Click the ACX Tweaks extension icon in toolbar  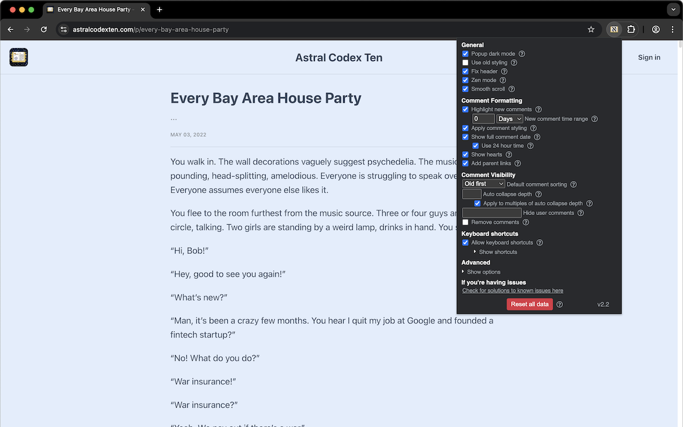[x=614, y=29]
